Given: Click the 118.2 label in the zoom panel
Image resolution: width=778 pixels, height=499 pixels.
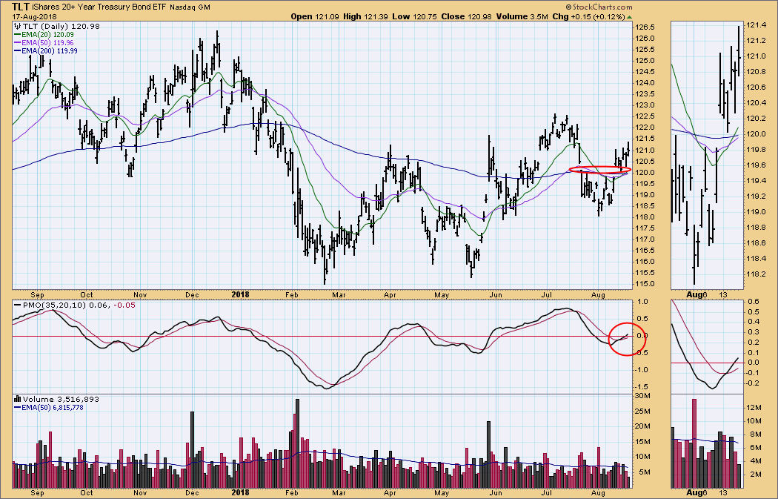Looking at the screenshot, I should (757, 274).
